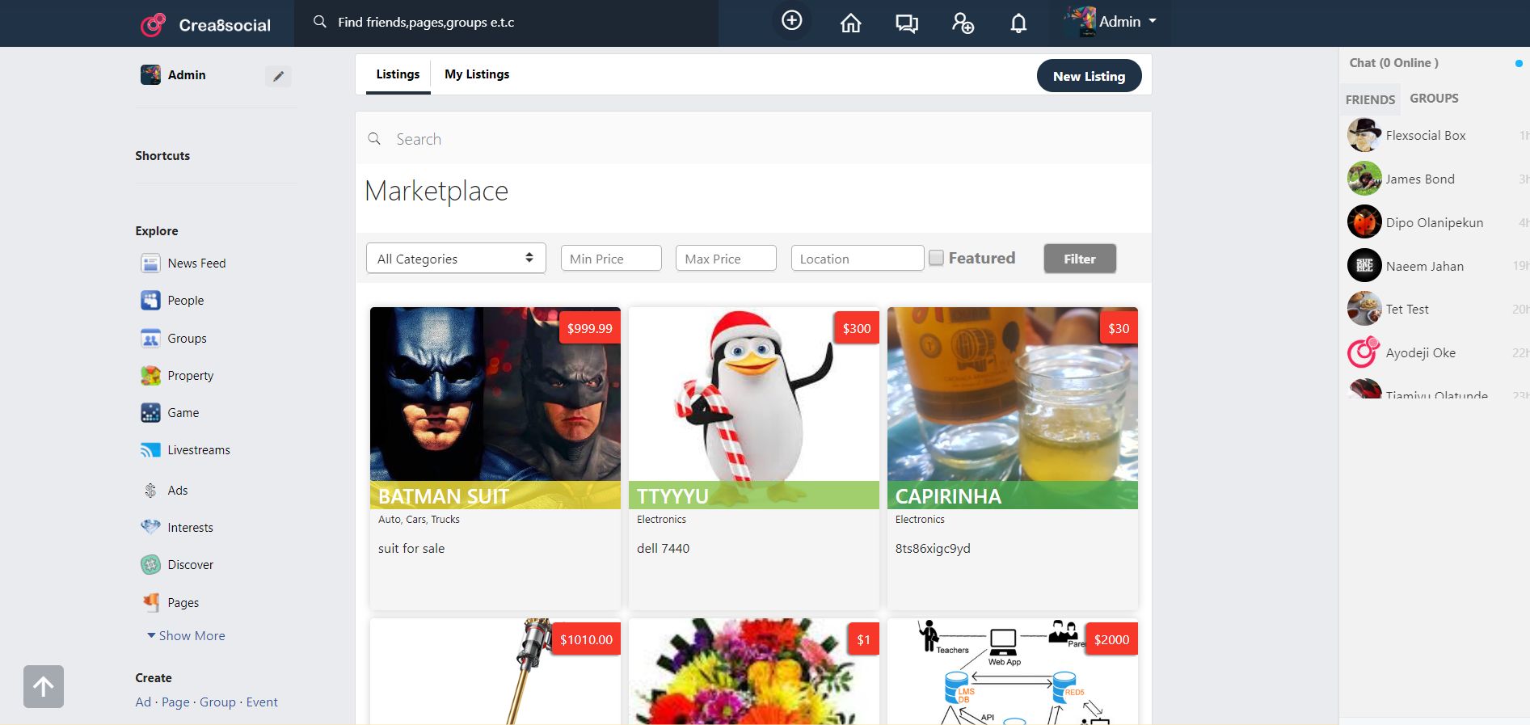Click the CAPIRINHA listing title
Screen dimensions: 1530x725
948,496
